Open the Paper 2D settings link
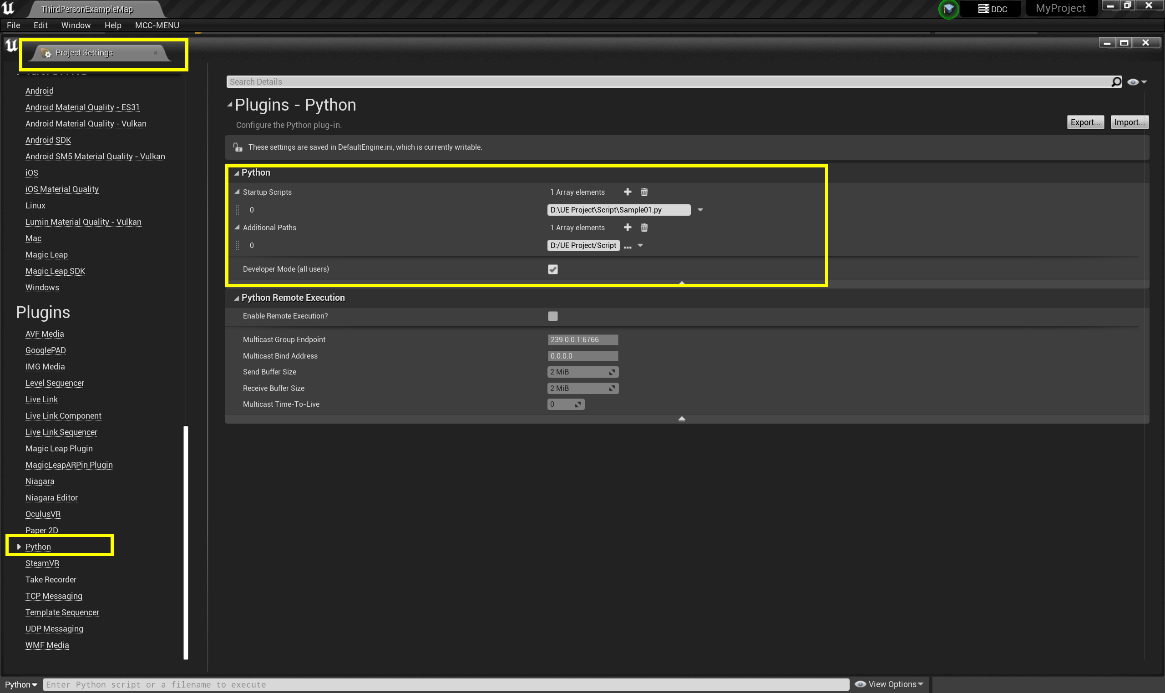Screen dimensions: 1165x693 click(x=41, y=531)
